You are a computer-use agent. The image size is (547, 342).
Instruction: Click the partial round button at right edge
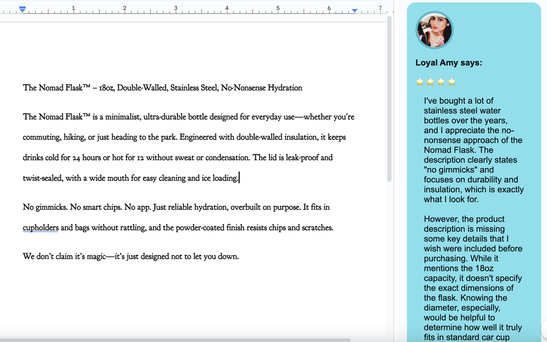pyautogui.click(x=544, y=330)
